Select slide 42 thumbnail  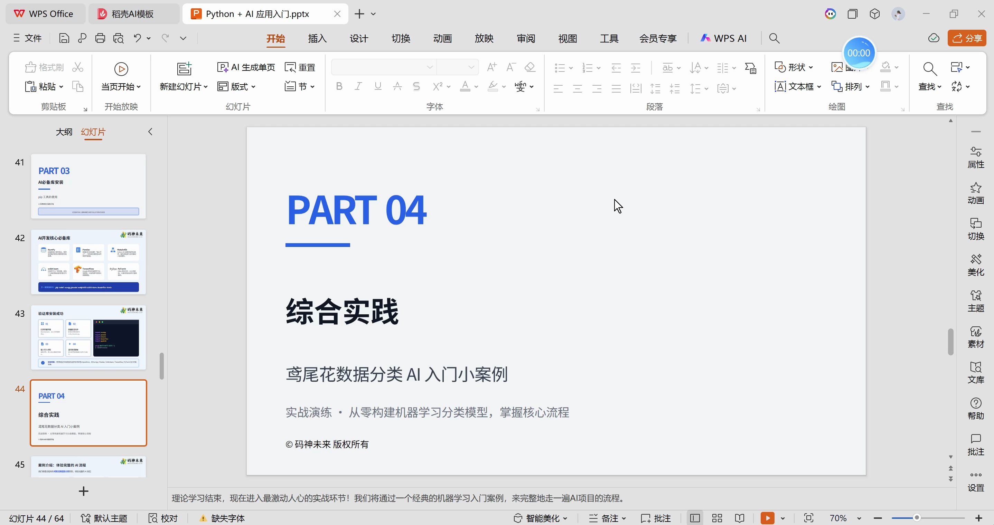(88, 262)
